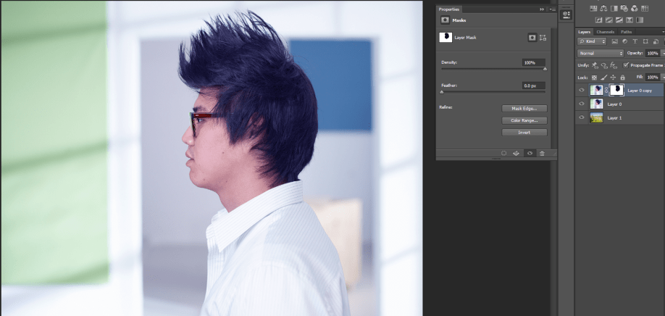Viewport: 665px width, 316px height.
Task: Filter layers by adjustment layers icon
Action: [624, 41]
